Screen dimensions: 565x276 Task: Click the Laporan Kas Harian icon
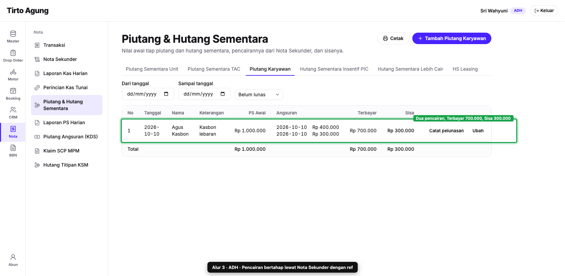click(x=37, y=73)
